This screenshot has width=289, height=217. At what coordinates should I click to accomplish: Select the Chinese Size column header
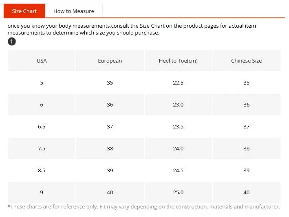tap(246, 61)
